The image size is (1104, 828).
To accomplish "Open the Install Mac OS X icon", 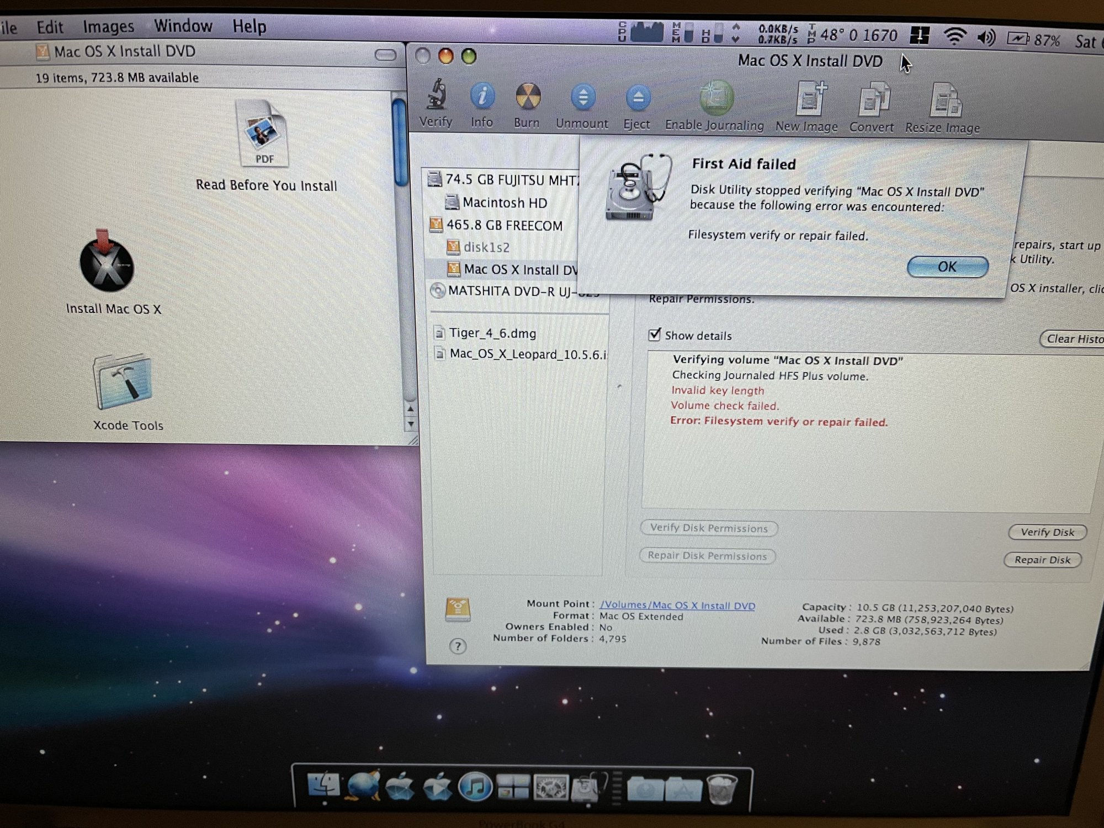I will pyautogui.click(x=107, y=265).
